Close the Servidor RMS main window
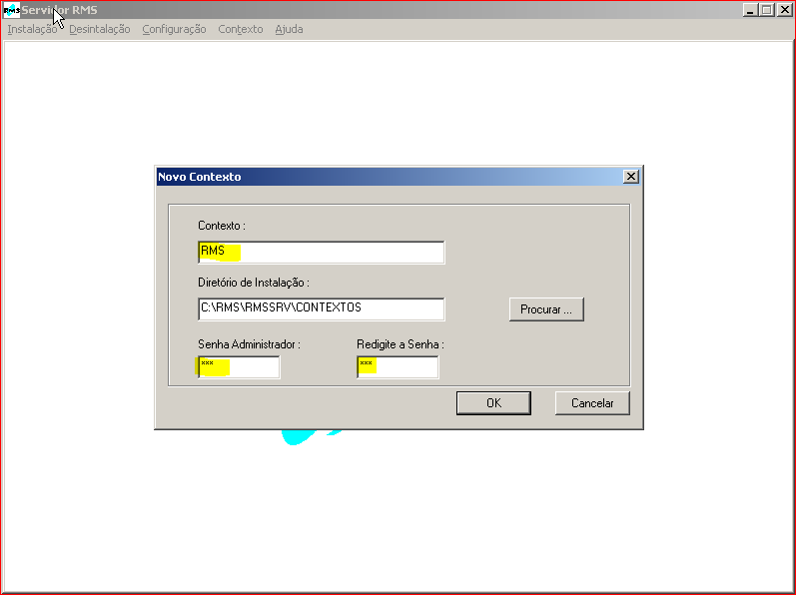The height and width of the screenshot is (595, 796). click(x=784, y=10)
